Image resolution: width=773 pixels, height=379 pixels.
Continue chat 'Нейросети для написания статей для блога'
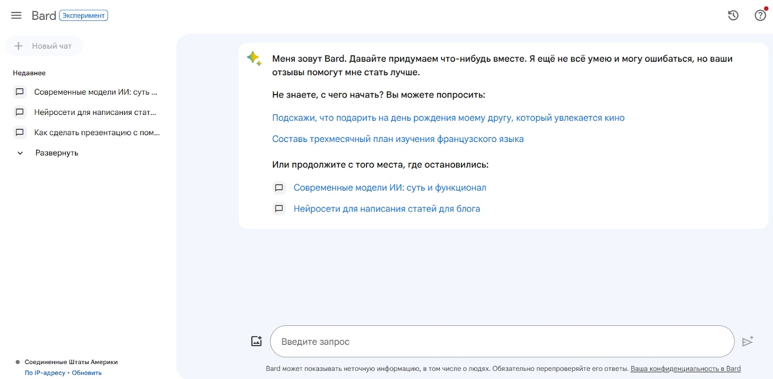pyautogui.click(x=387, y=209)
